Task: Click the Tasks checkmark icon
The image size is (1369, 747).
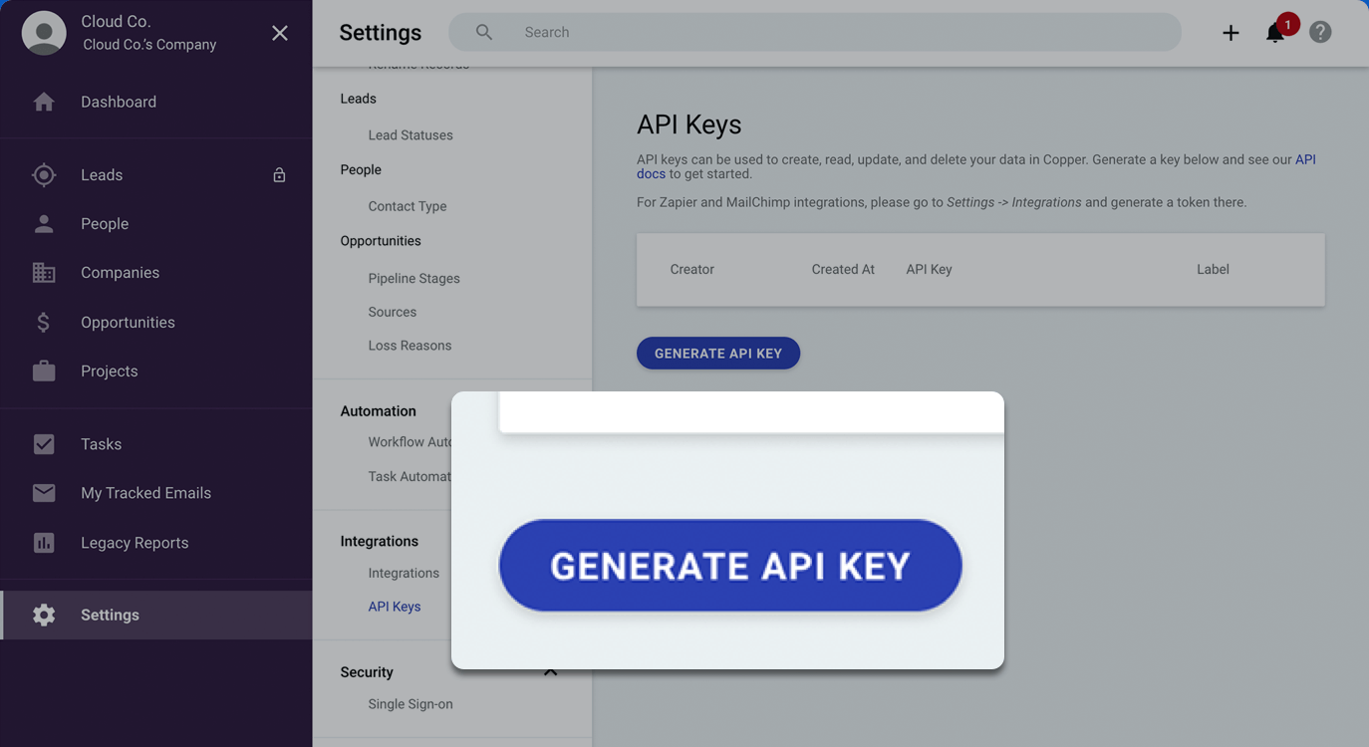Action: click(x=44, y=444)
